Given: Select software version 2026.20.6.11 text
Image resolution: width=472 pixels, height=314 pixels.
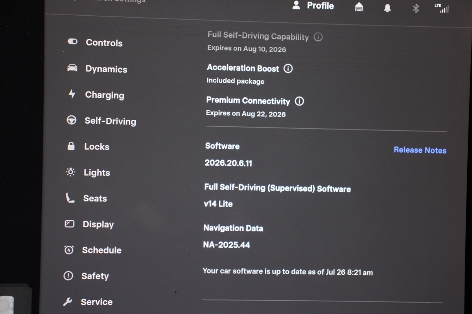Looking at the screenshot, I should pos(228,163).
